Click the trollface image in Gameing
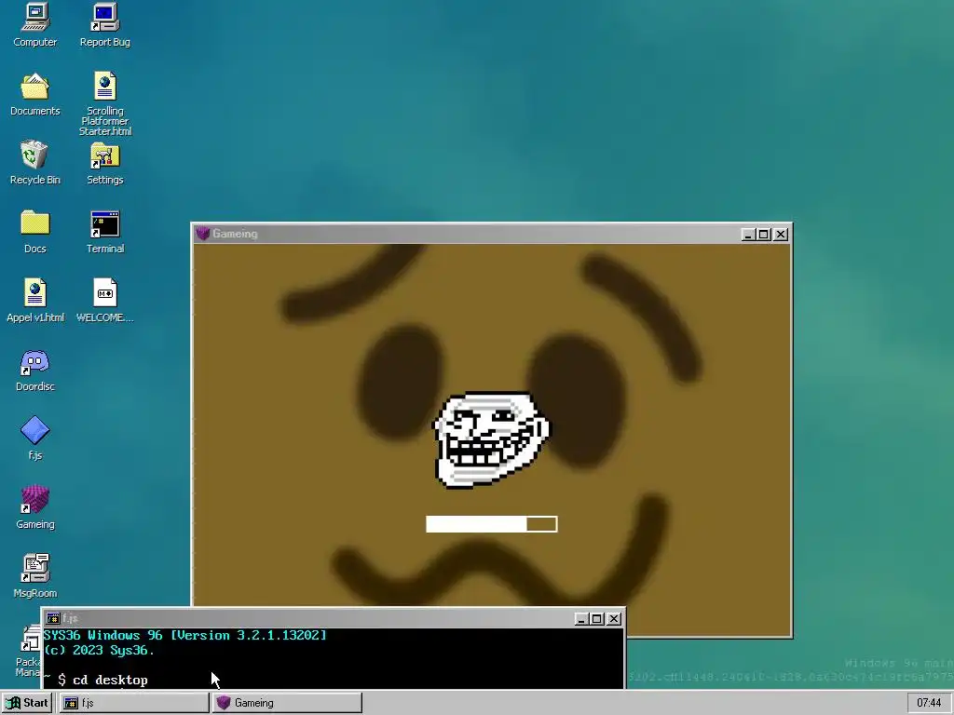 (x=490, y=439)
